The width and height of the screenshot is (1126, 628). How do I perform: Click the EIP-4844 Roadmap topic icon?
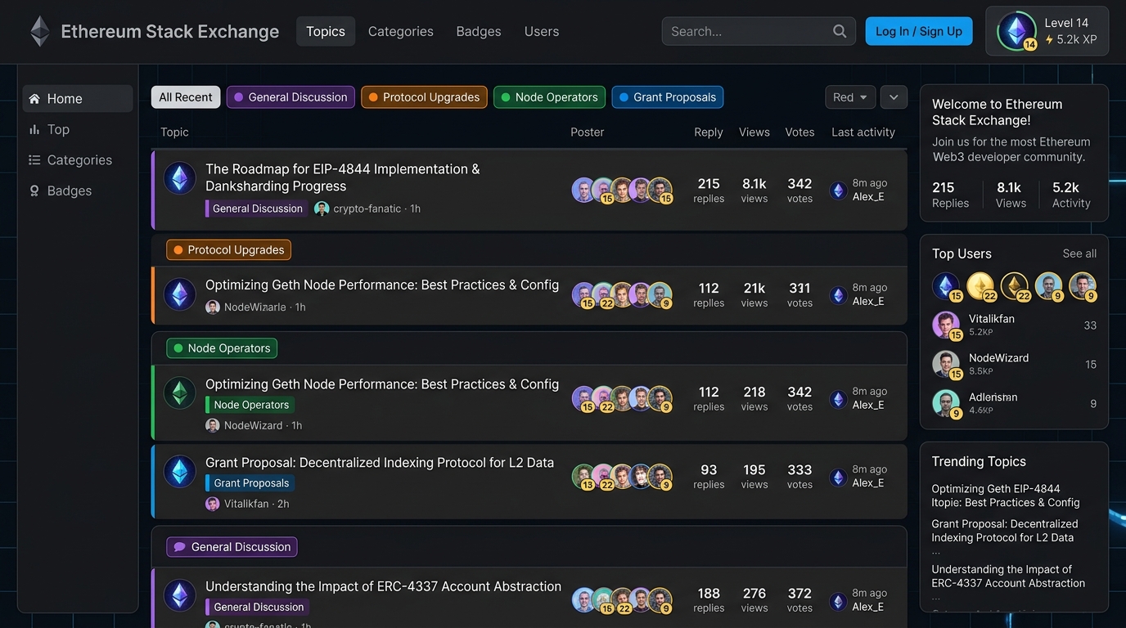click(x=180, y=178)
